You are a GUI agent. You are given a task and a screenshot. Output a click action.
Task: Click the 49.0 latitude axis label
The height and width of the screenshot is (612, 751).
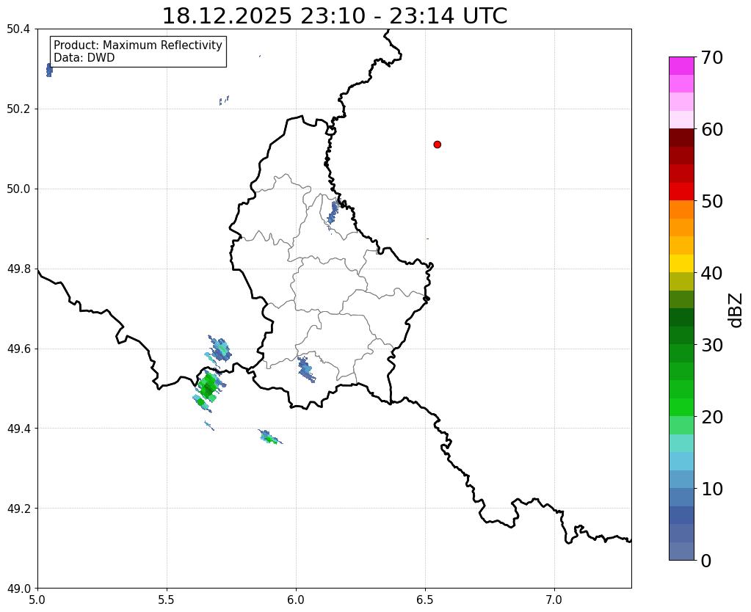coord(18,588)
